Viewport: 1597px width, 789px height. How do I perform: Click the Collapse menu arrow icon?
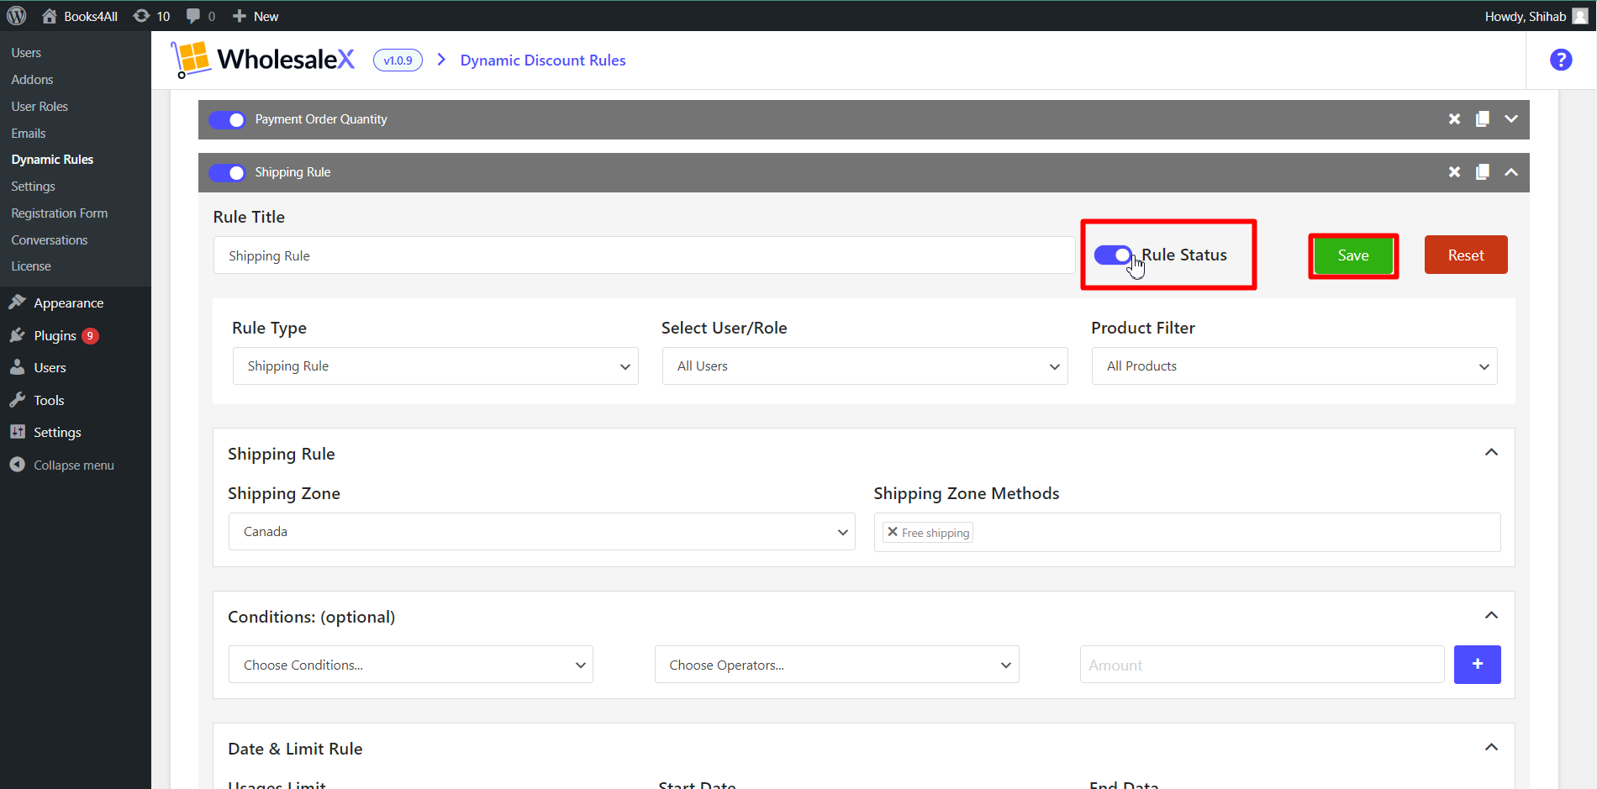point(17,465)
